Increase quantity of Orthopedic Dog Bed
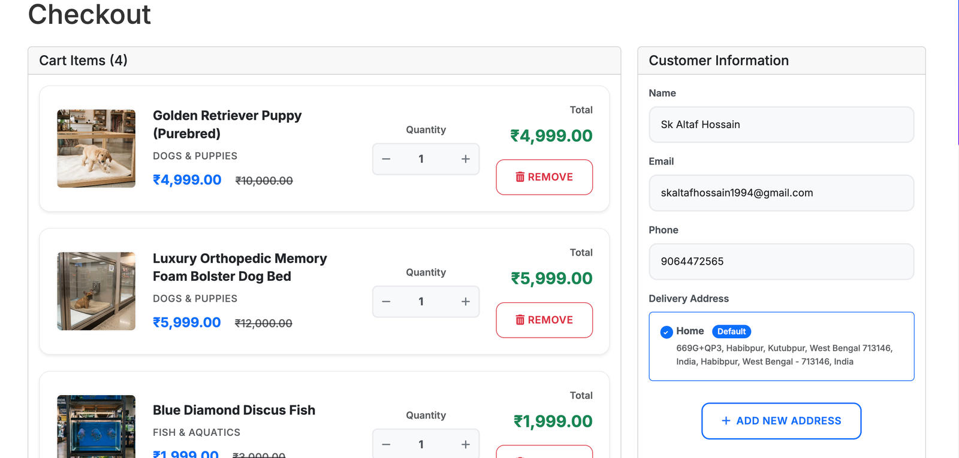 tap(466, 302)
